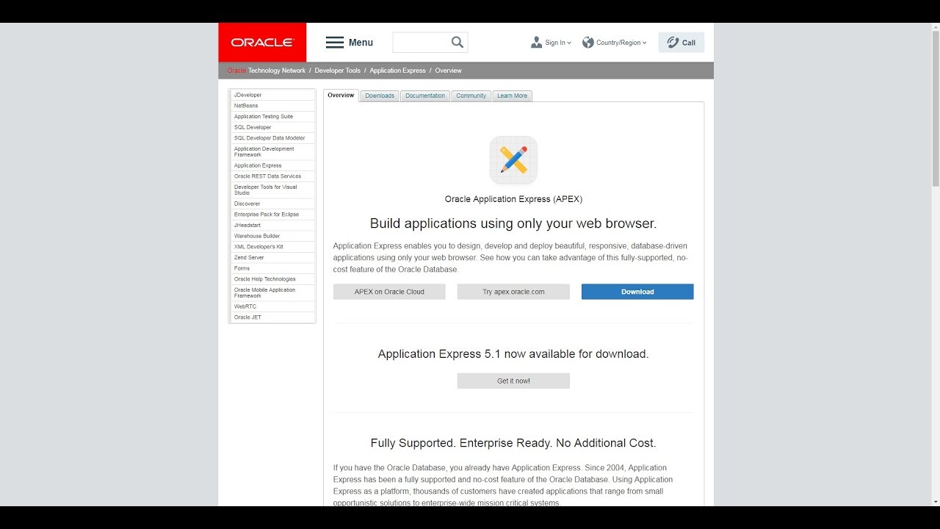Image resolution: width=940 pixels, height=529 pixels.
Task: Click into the search input field
Action: tap(422, 43)
